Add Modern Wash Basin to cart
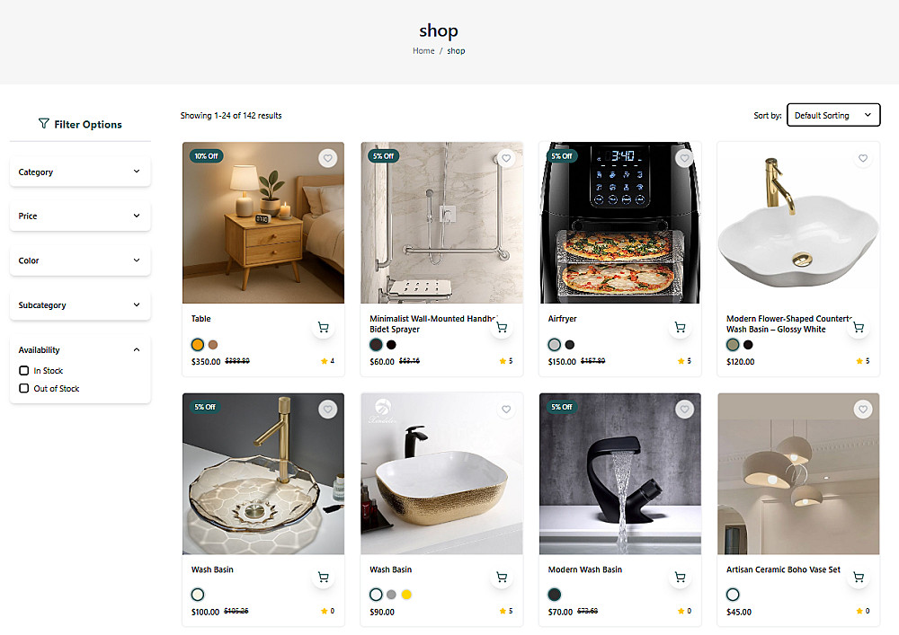This screenshot has height=635, width=899. point(681,578)
